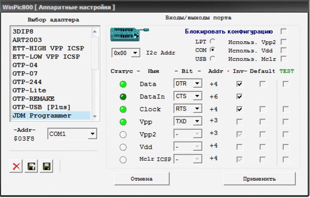
Task: Check the TEST checkbox for Mclr ICSP
Action: [x=286, y=160]
